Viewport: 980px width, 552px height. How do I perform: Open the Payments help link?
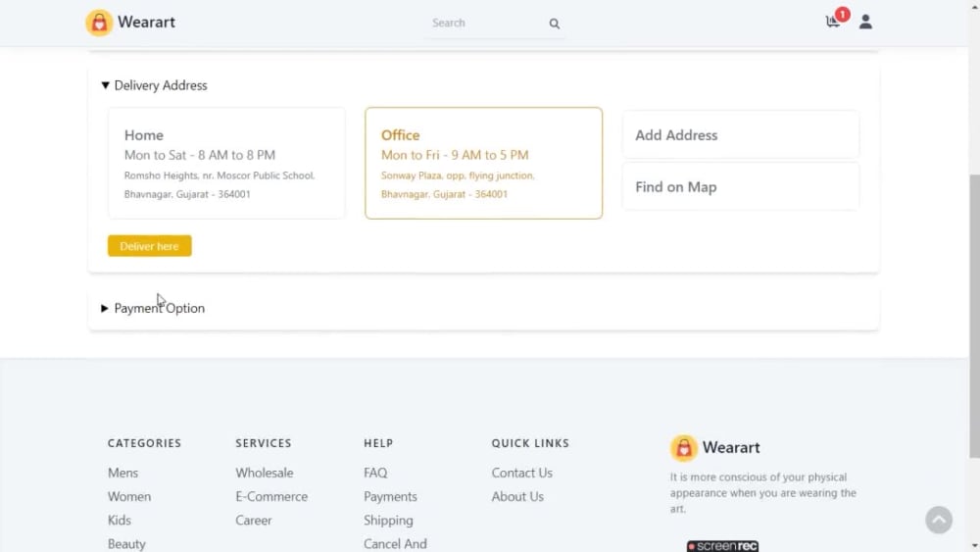point(391,496)
